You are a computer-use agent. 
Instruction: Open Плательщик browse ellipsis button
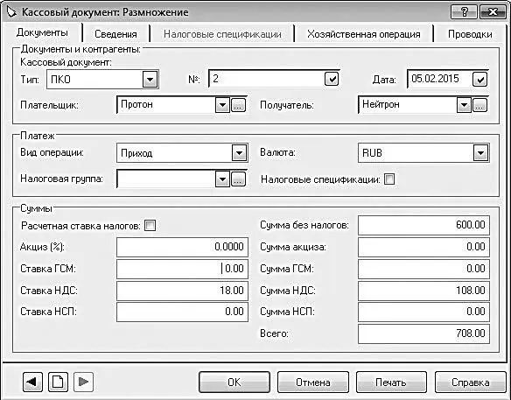(x=238, y=105)
